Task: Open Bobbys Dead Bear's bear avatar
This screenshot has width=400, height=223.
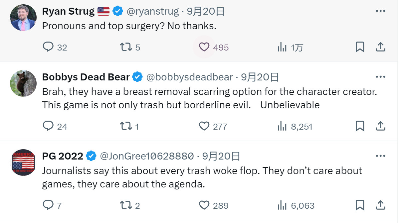Action: click(x=23, y=83)
